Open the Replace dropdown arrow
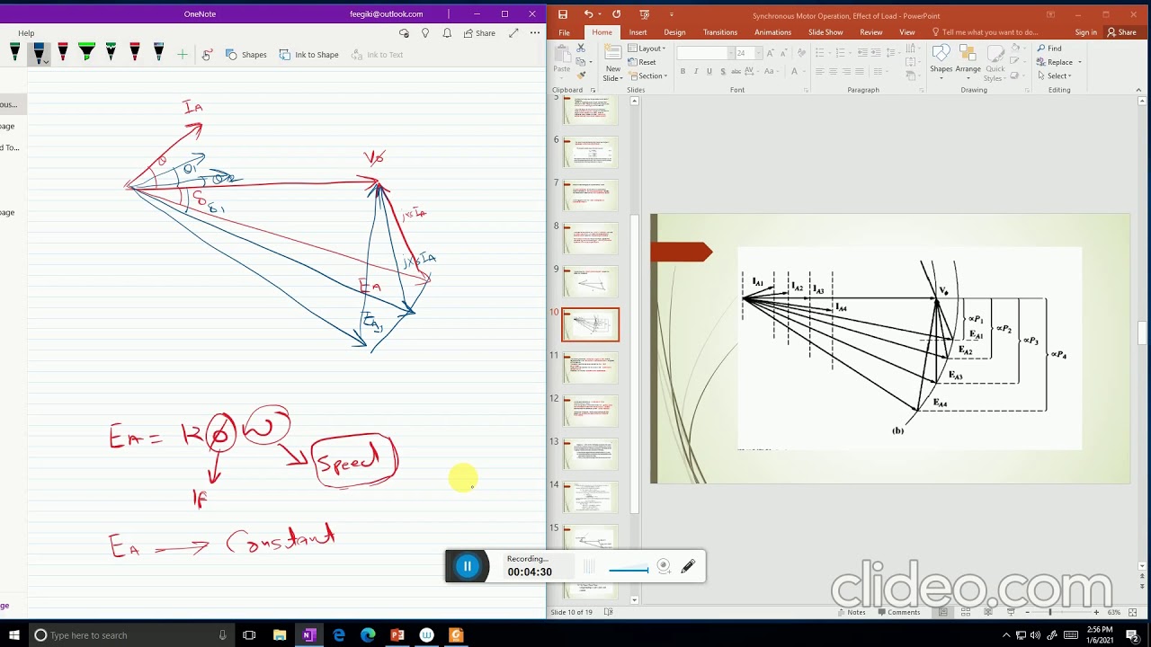This screenshot has width=1151, height=647. coord(1079,62)
